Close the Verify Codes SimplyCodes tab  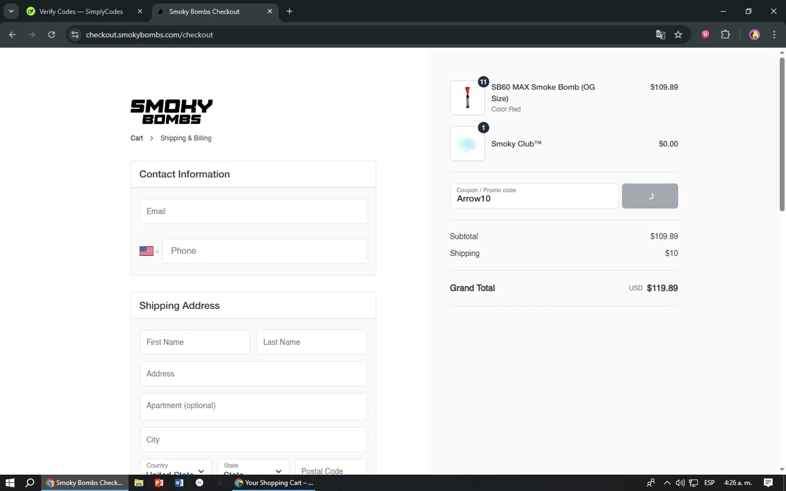140,12
